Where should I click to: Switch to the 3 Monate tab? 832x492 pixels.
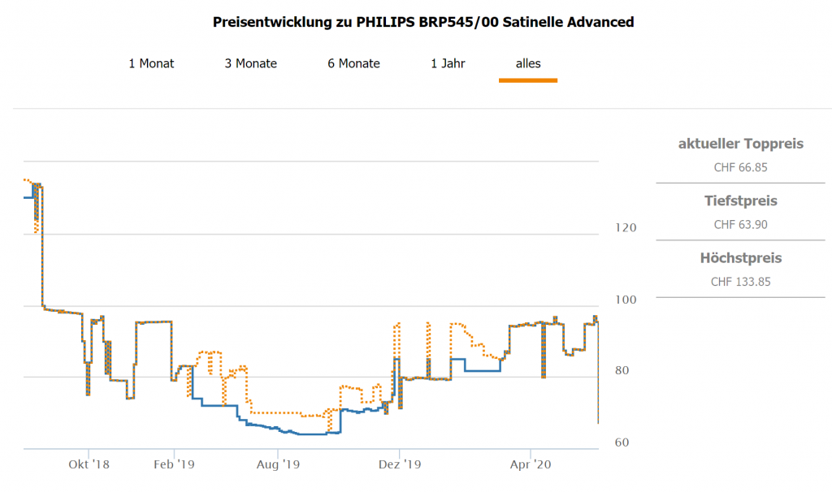(x=251, y=63)
